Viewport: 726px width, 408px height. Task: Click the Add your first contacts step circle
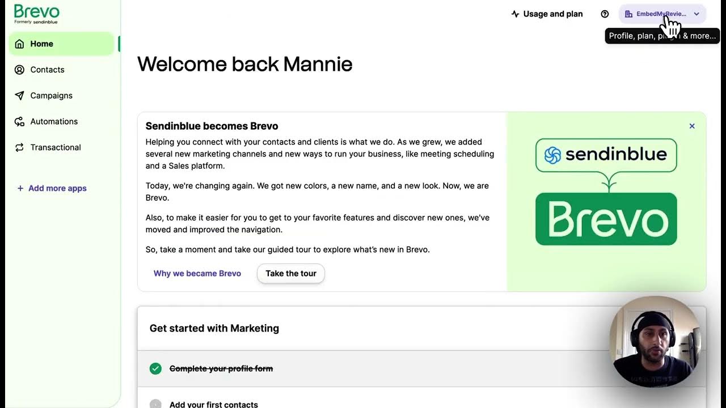(x=155, y=404)
